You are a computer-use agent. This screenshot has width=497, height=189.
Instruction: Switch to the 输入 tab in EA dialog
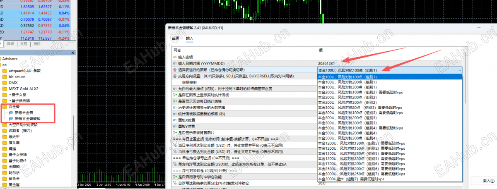[x=190, y=38]
